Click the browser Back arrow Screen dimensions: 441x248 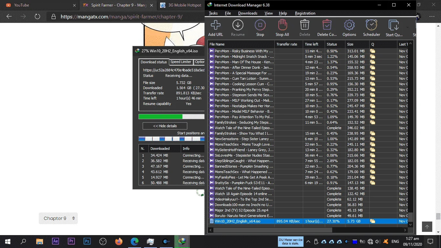pyautogui.click(x=9, y=16)
